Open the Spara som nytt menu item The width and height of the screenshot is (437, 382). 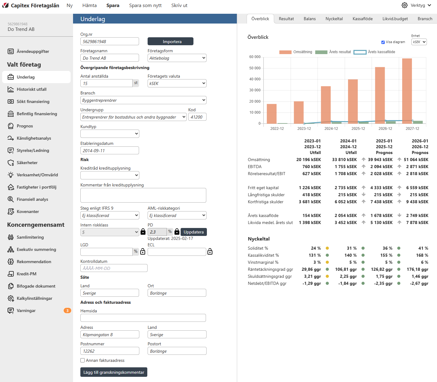click(x=145, y=6)
